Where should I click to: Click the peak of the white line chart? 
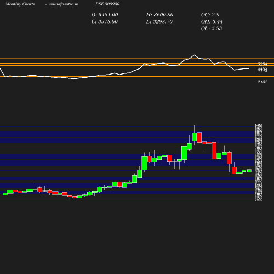tap(194, 55)
